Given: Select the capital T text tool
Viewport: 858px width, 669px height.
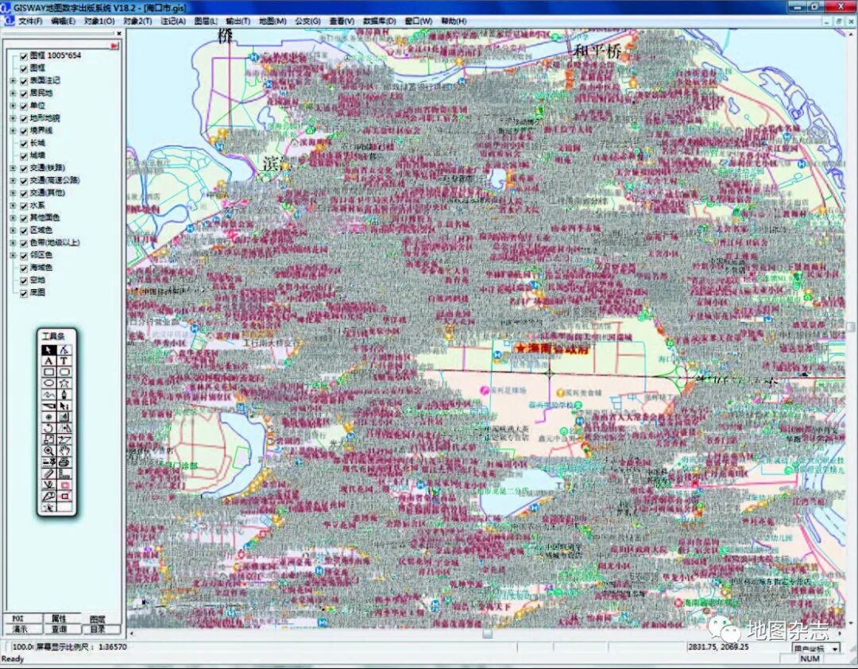Looking at the screenshot, I should click(x=64, y=361).
